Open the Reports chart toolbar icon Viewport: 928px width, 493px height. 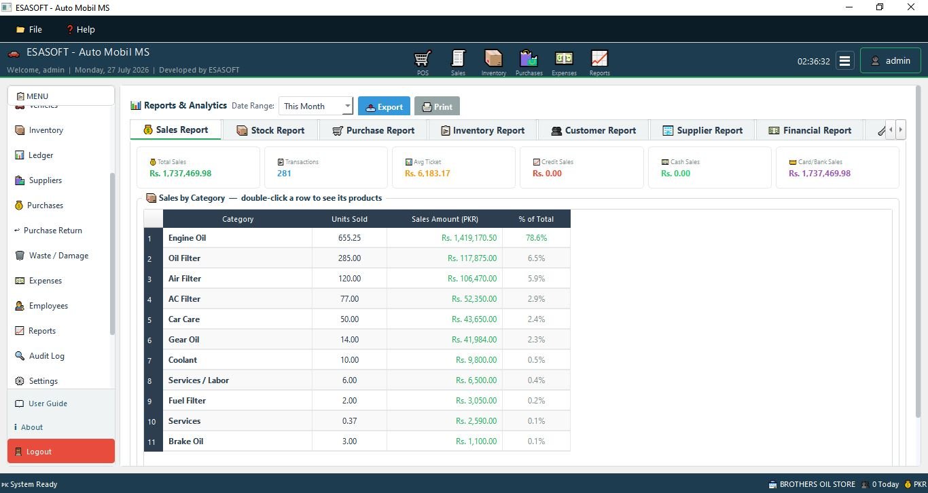coord(599,62)
